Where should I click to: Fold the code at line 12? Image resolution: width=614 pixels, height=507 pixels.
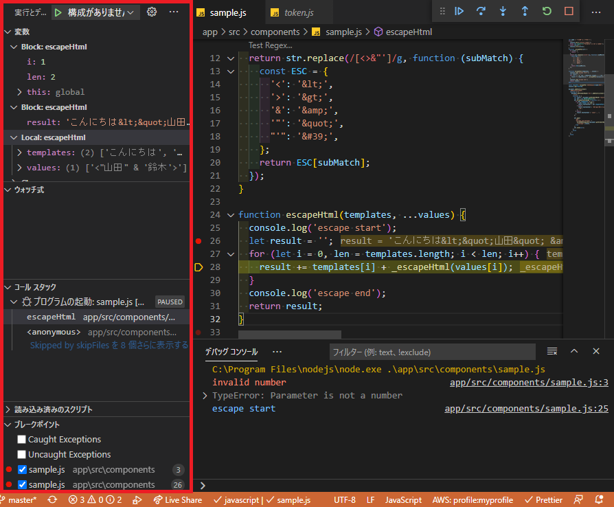click(231, 58)
